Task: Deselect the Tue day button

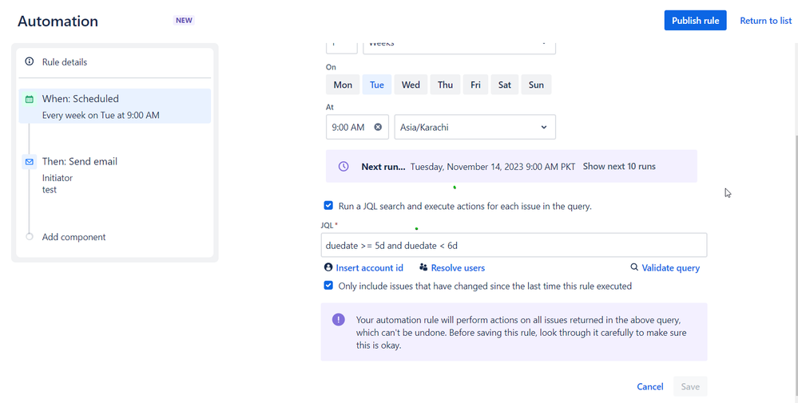Action: [376, 85]
